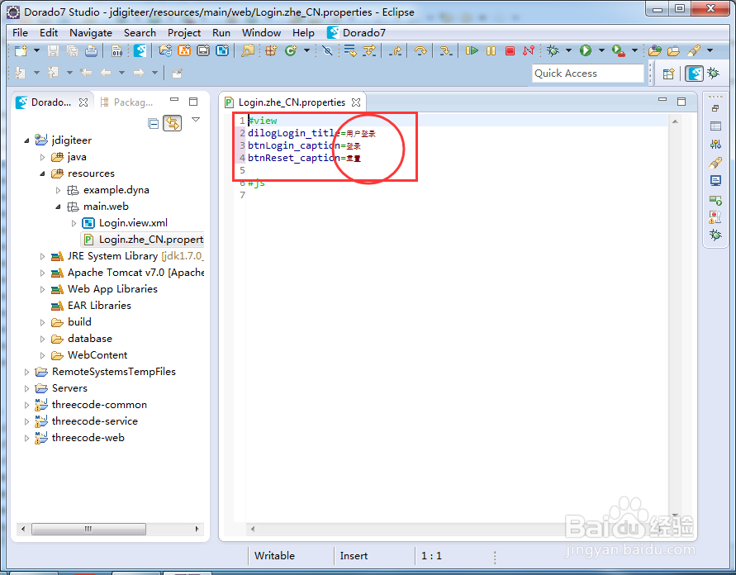The image size is (736, 575).
Task: Click the Step Over debug icon
Action: tap(420, 50)
